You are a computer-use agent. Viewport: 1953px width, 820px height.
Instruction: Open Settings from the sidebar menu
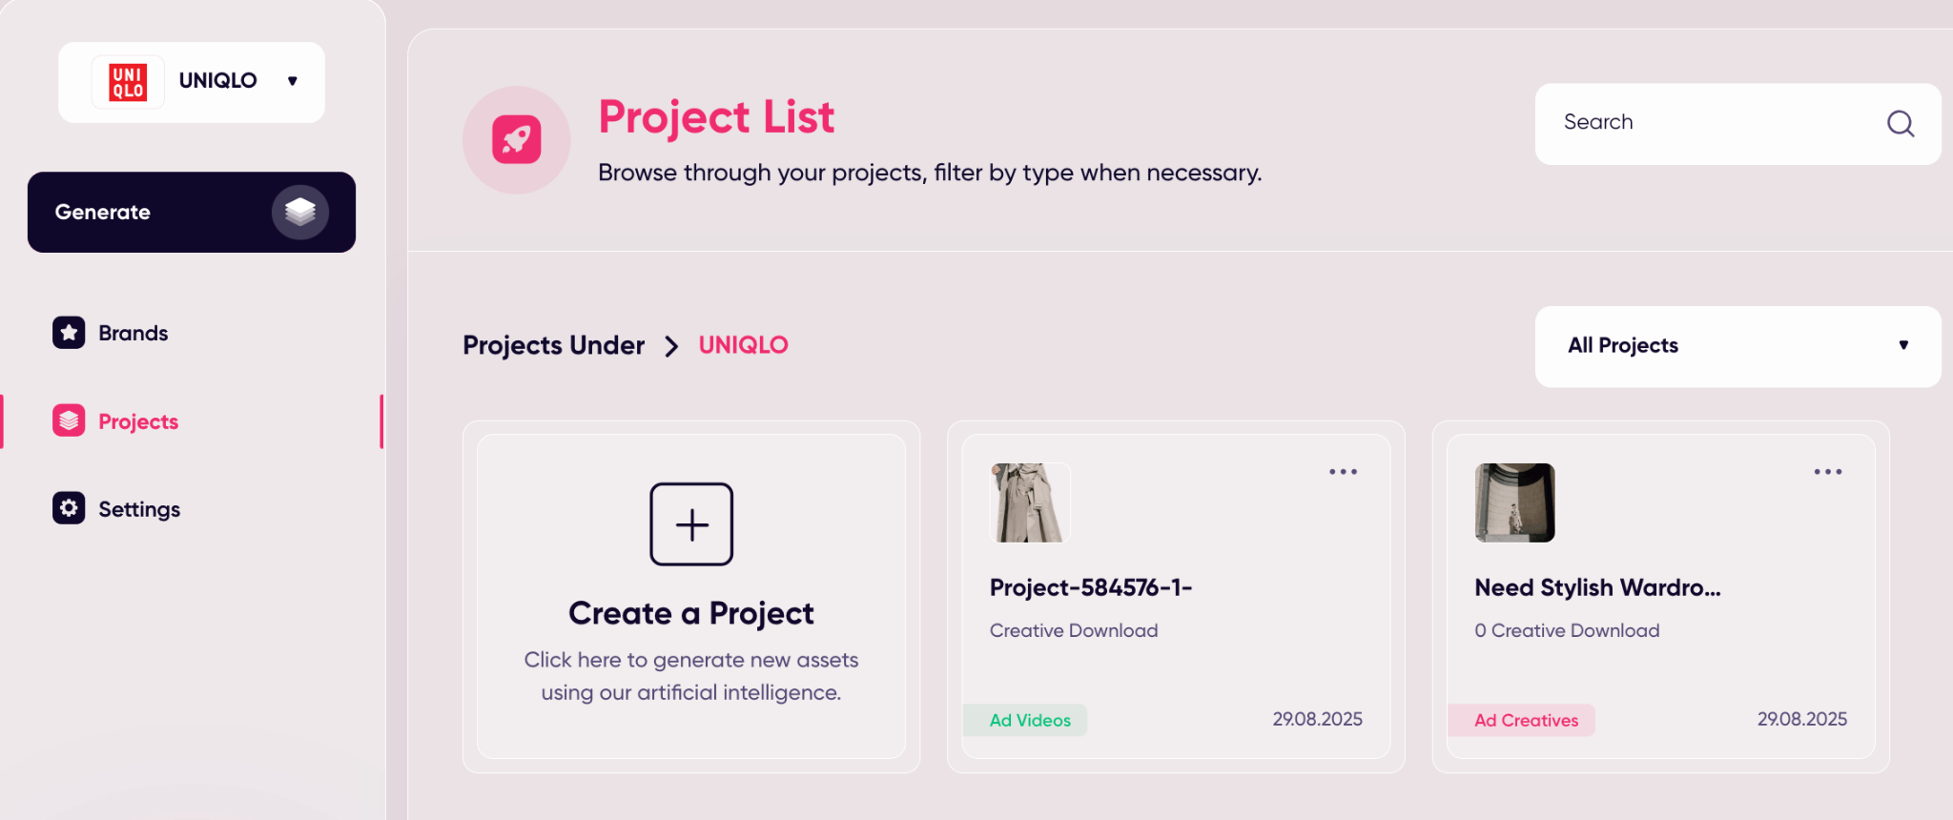coord(139,509)
